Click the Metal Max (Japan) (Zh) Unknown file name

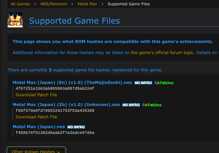(66, 105)
